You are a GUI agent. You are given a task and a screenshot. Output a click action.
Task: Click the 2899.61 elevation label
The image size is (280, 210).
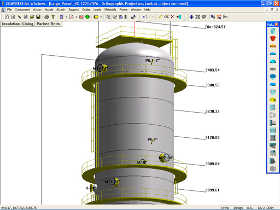click(212, 190)
